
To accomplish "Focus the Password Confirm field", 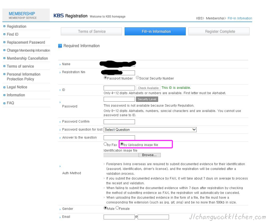I will [x=119, y=122].
